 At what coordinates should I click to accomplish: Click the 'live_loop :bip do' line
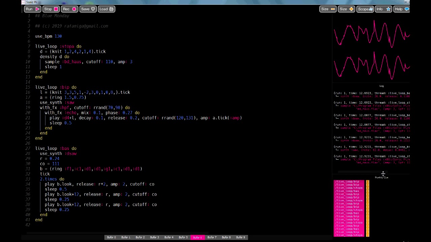pos(56,87)
